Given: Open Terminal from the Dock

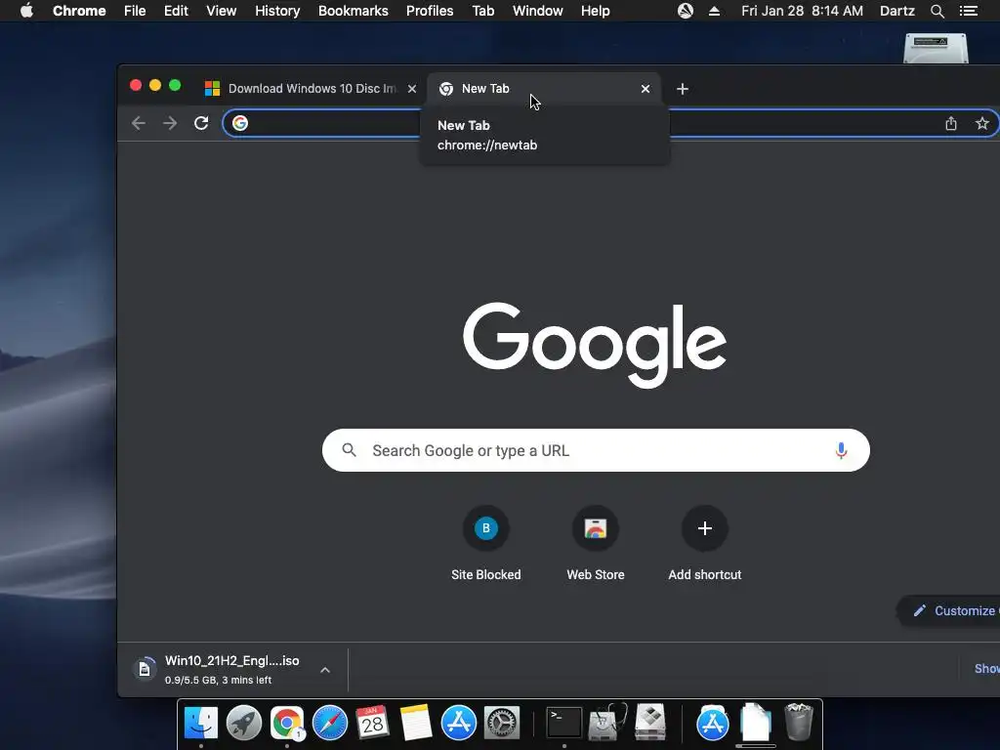Looking at the screenshot, I should coord(564,723).
